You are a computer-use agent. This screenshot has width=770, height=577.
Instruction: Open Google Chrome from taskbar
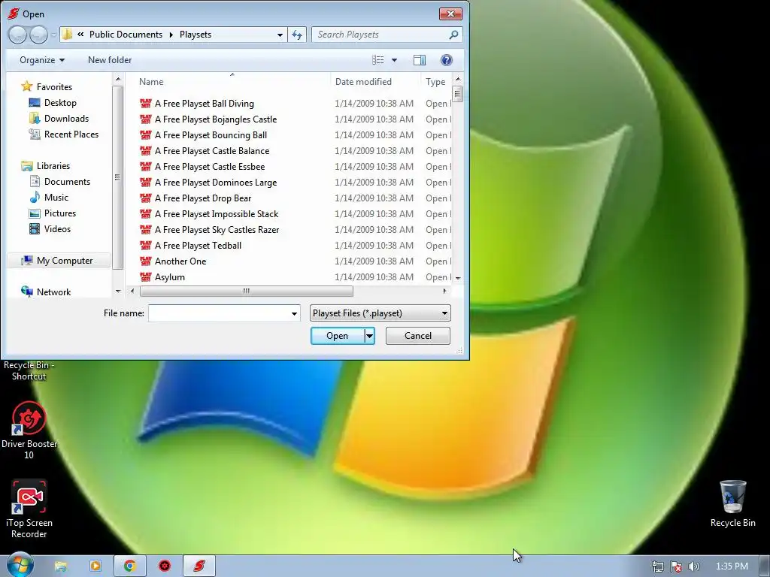pyautogui.click(x=129, y=566)
